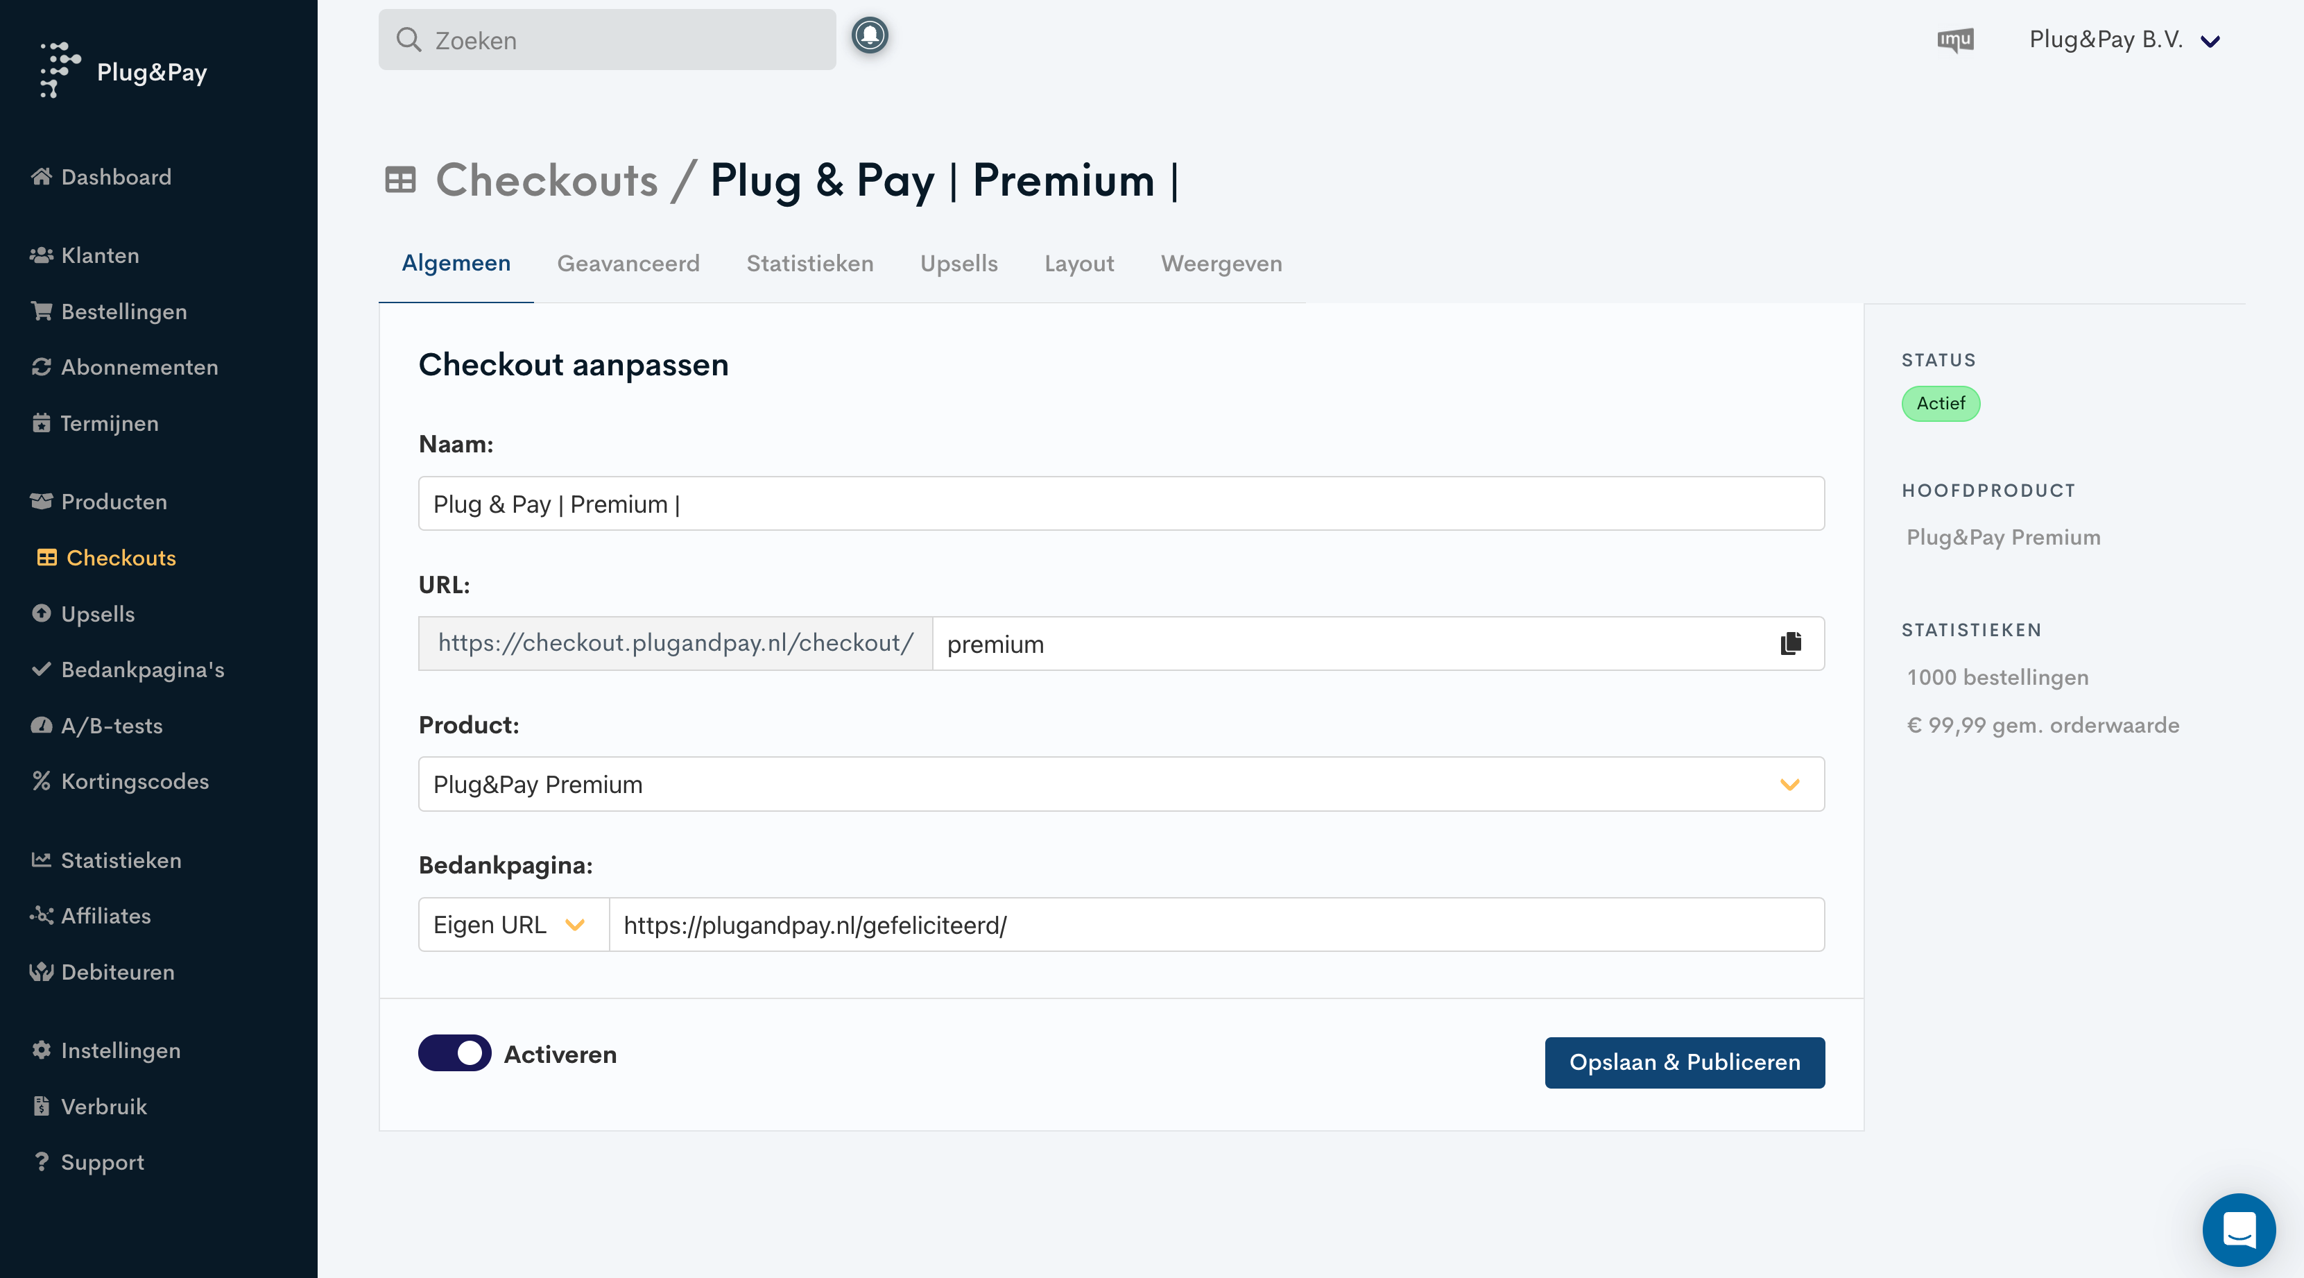
Task: Expand the Eigen URL dropdown
Action: pyautogui.click(x=512, y=923)
